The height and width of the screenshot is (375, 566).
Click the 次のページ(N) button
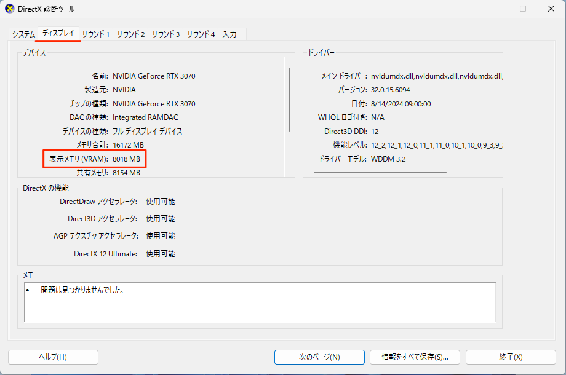319,357
